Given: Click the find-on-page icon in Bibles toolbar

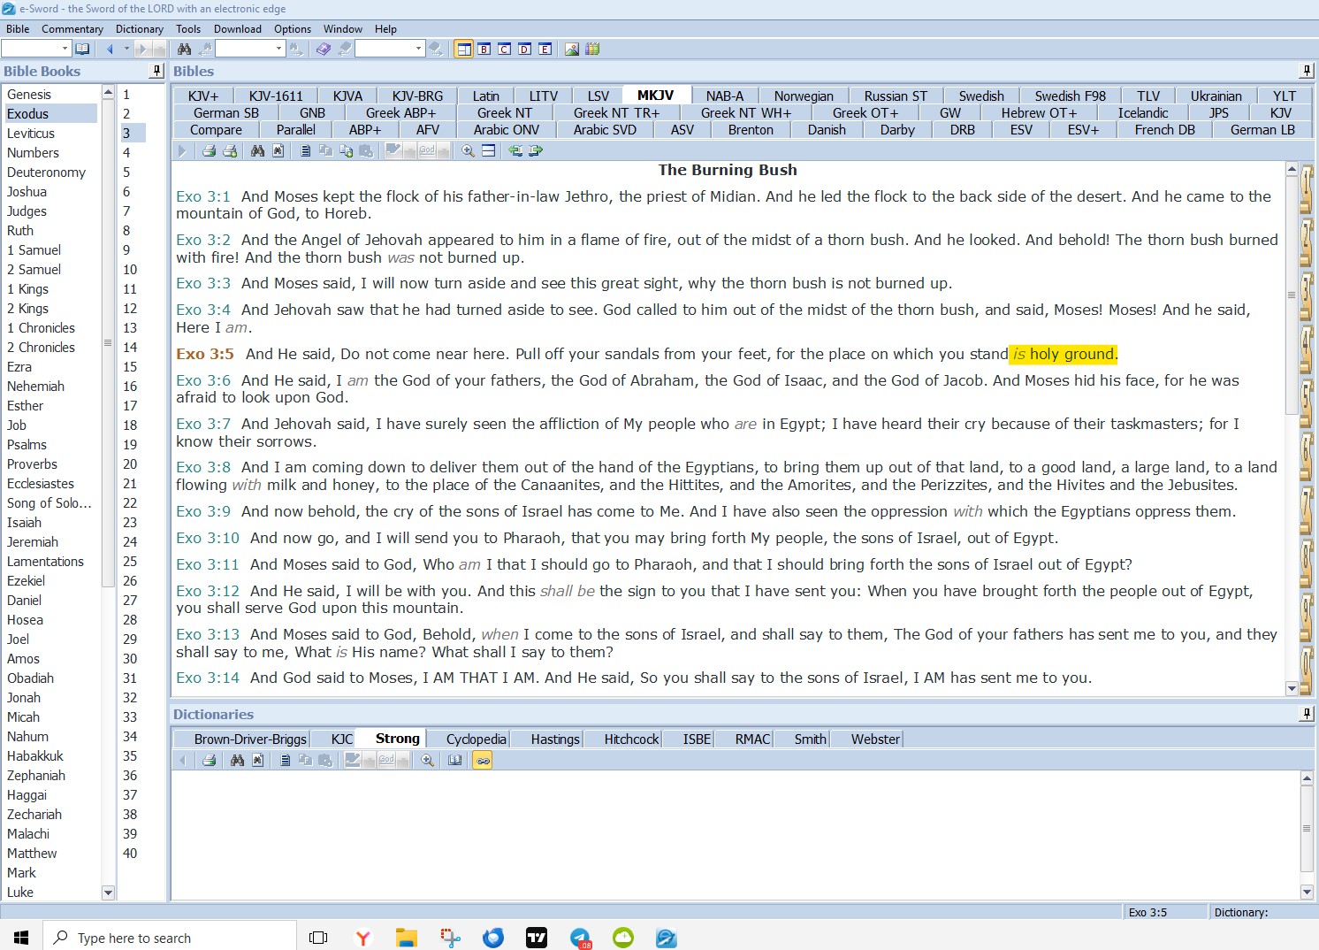Looking at the screenshot, I should (278, 151).
